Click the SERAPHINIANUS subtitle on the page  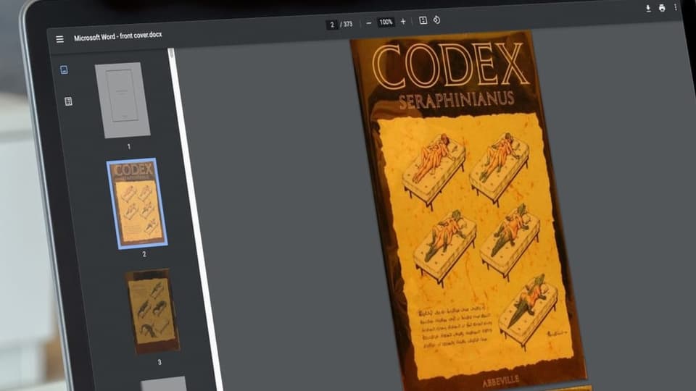pos(456,101)
